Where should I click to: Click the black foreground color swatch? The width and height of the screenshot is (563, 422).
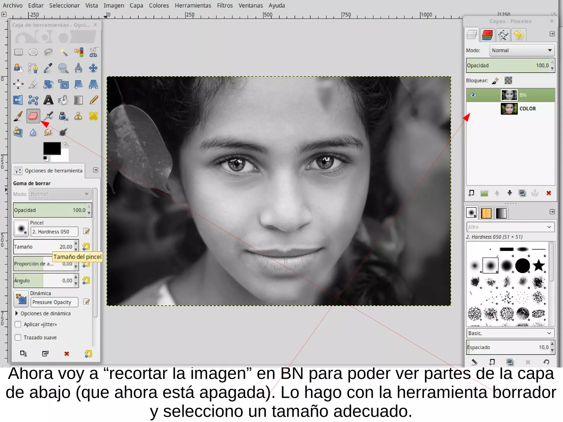pyautogui.click(x=52, y=148)
